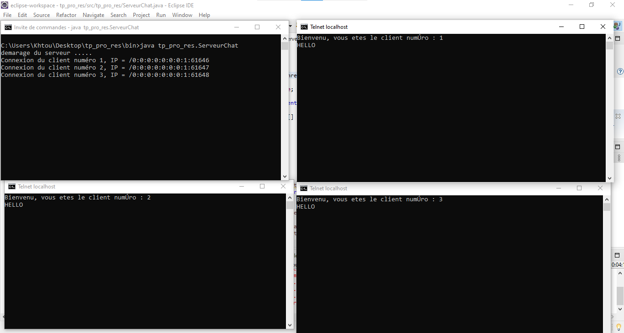This screenshot has width=624, height=333.
Task: Open the Edit menu in Eclipse
Action: click(x=22, y=15)
